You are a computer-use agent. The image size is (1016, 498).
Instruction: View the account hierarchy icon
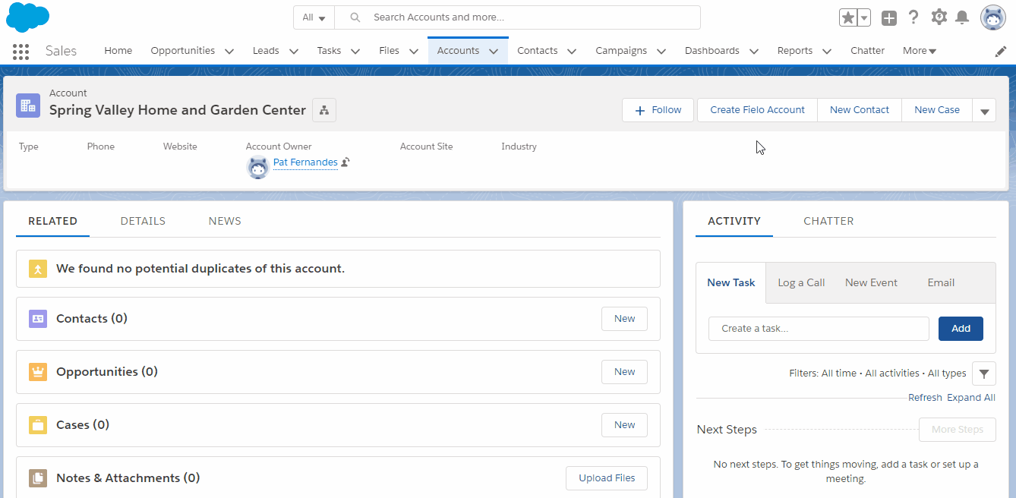click(x=324, y=110)
